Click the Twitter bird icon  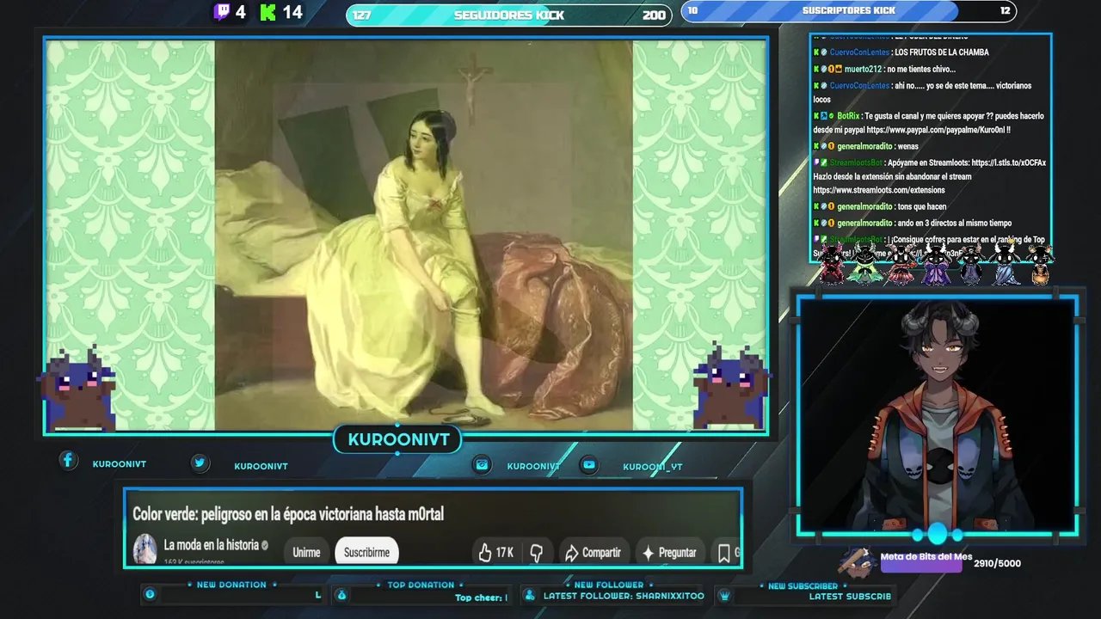(200, 463)
